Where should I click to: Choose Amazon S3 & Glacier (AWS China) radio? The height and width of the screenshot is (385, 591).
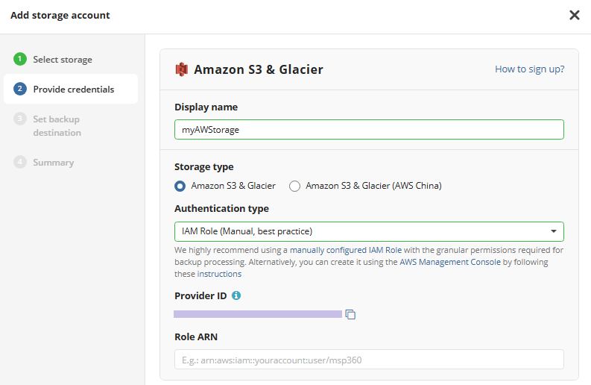(x=294, y=186)
